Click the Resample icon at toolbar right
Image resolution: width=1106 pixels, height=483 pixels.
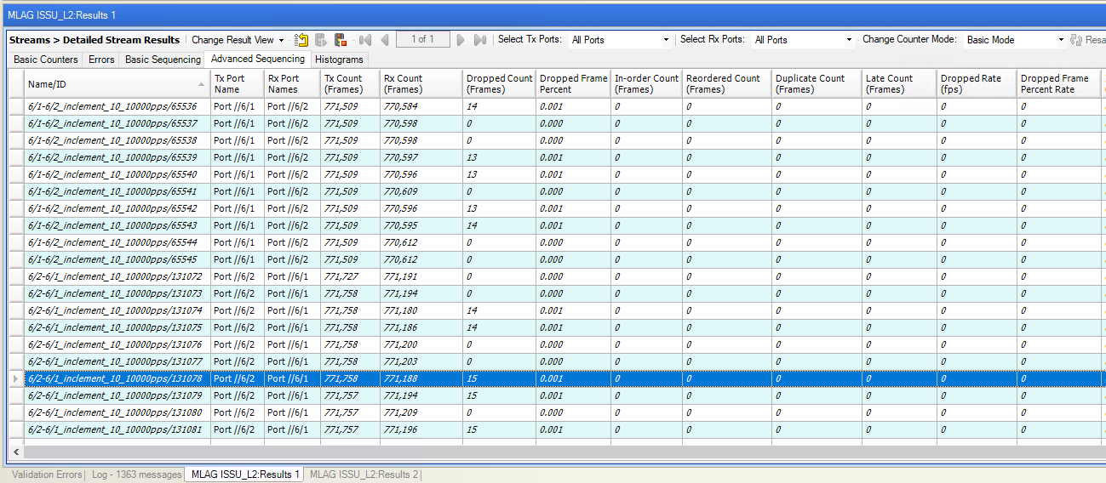[1076, 40]
